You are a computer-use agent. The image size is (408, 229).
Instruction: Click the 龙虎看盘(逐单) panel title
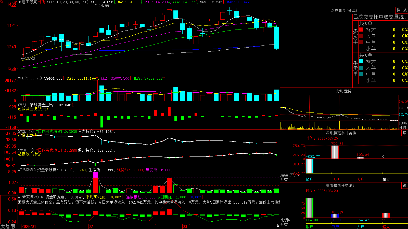(x=344, y=10)
